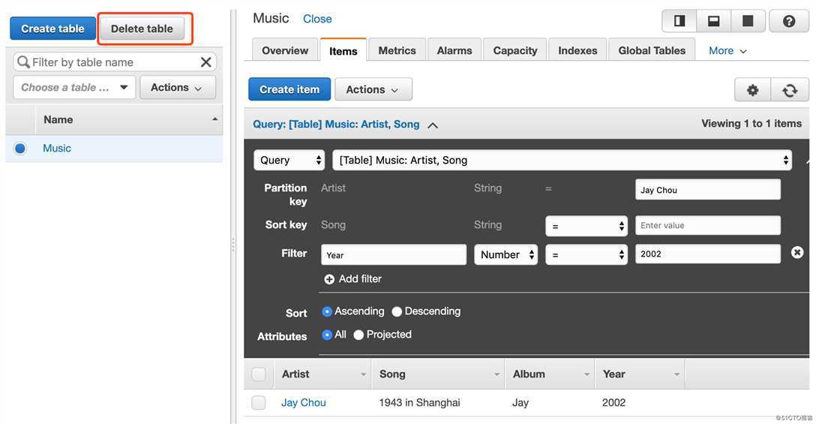The width and height of the screenshot is (816, 424).
Task: Switch to the bottom panel layout icon
Action: tap(713, 21)
